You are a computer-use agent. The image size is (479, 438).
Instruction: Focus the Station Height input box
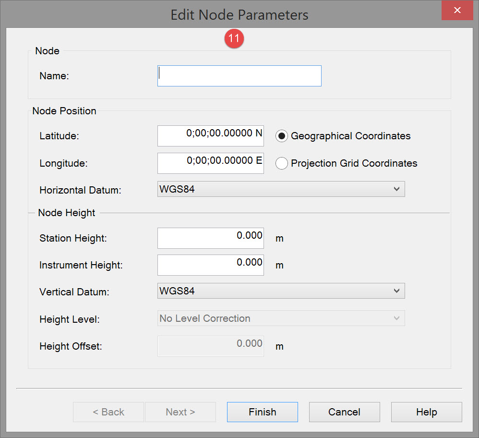click(x=210, y=238)
